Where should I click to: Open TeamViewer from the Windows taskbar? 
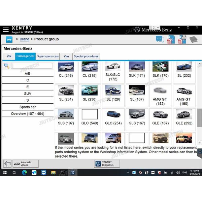(44, 173)
